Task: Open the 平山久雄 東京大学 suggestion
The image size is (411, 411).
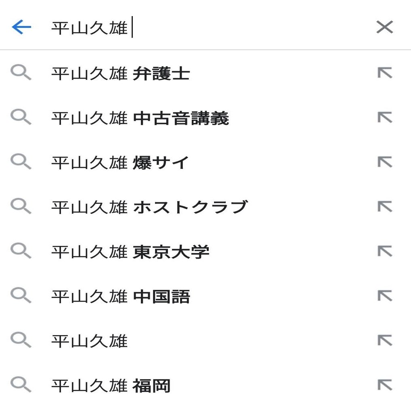Action: point(130,252)
